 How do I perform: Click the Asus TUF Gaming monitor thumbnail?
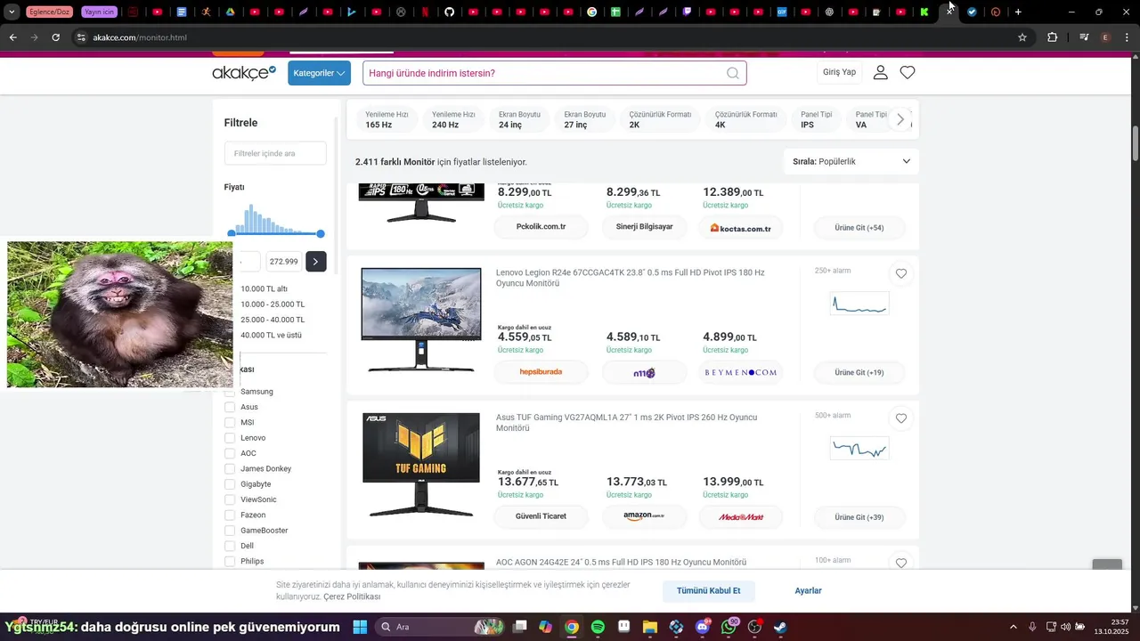pyautogui.click(x=421, y=465)
